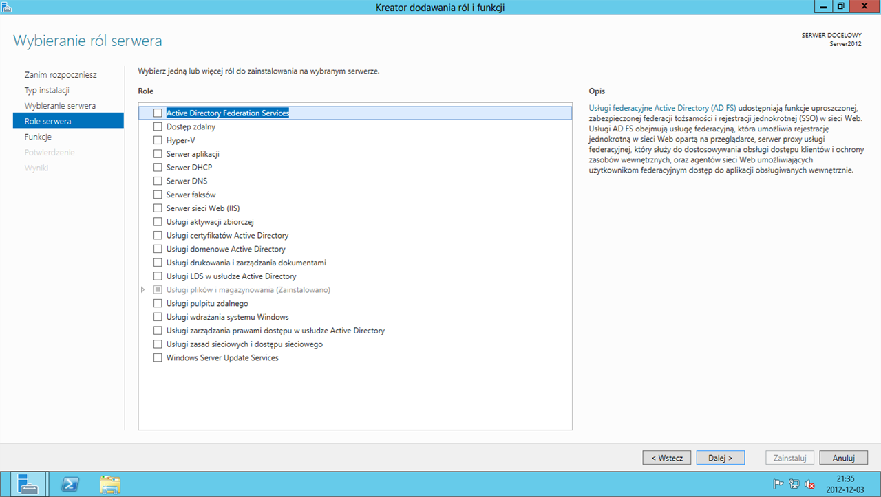Tick the Serwer DNS checkbox
The height and width of the screenshot is (497, 881).
[x=158, y=181]
